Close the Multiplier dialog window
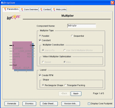115x108 pixels. (x=112, y=3)
